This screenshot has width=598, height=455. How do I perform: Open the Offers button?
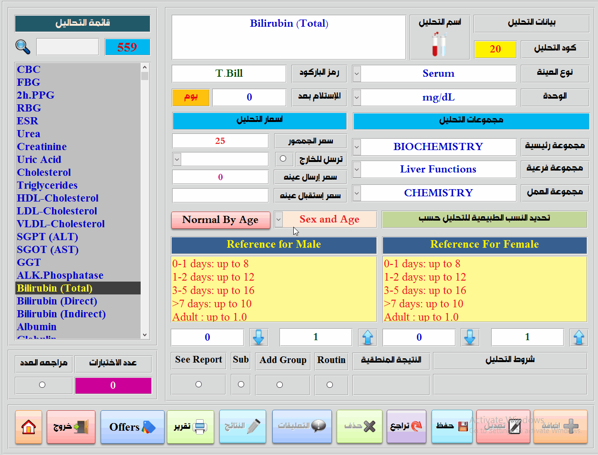(132, 427)
